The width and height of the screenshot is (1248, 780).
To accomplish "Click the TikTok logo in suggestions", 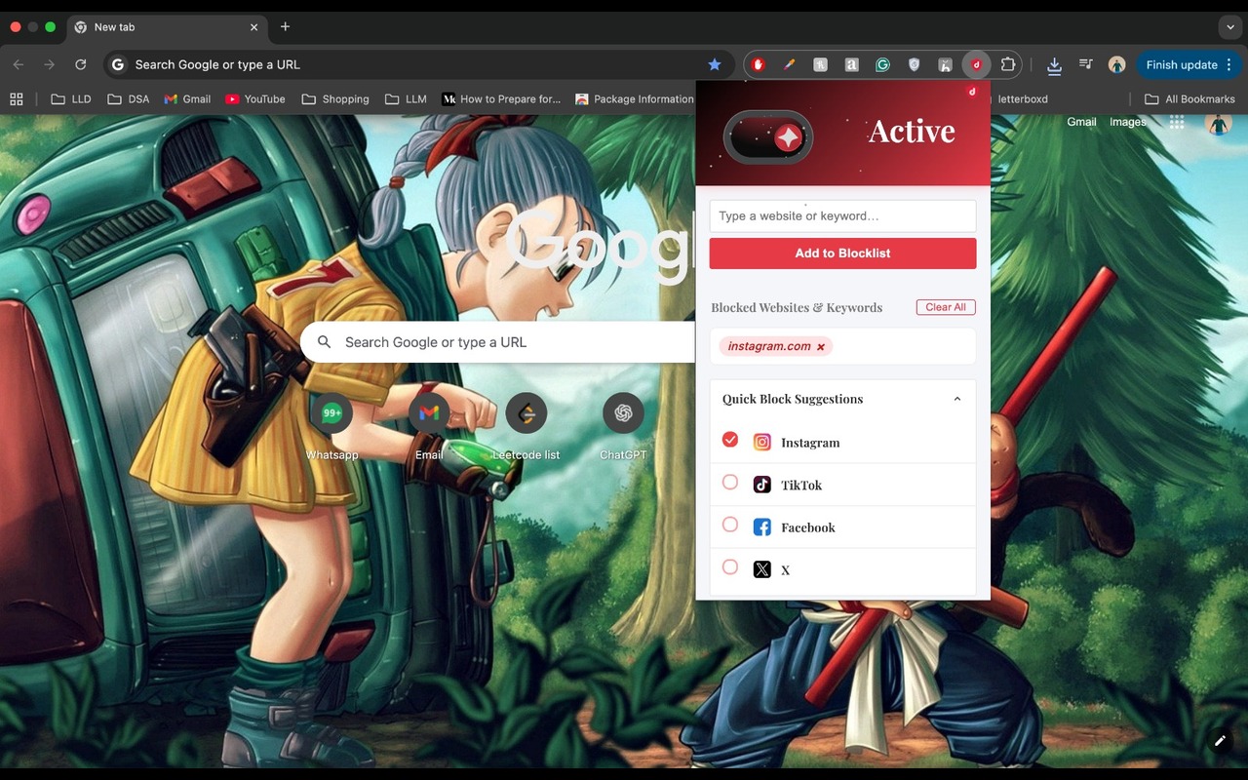I will (762, 485).
